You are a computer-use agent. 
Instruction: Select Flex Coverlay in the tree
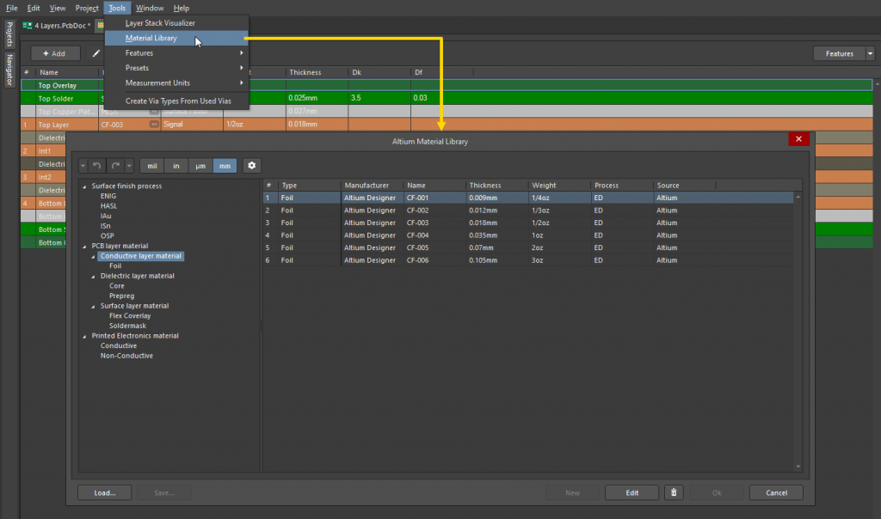tap(130, 316)
